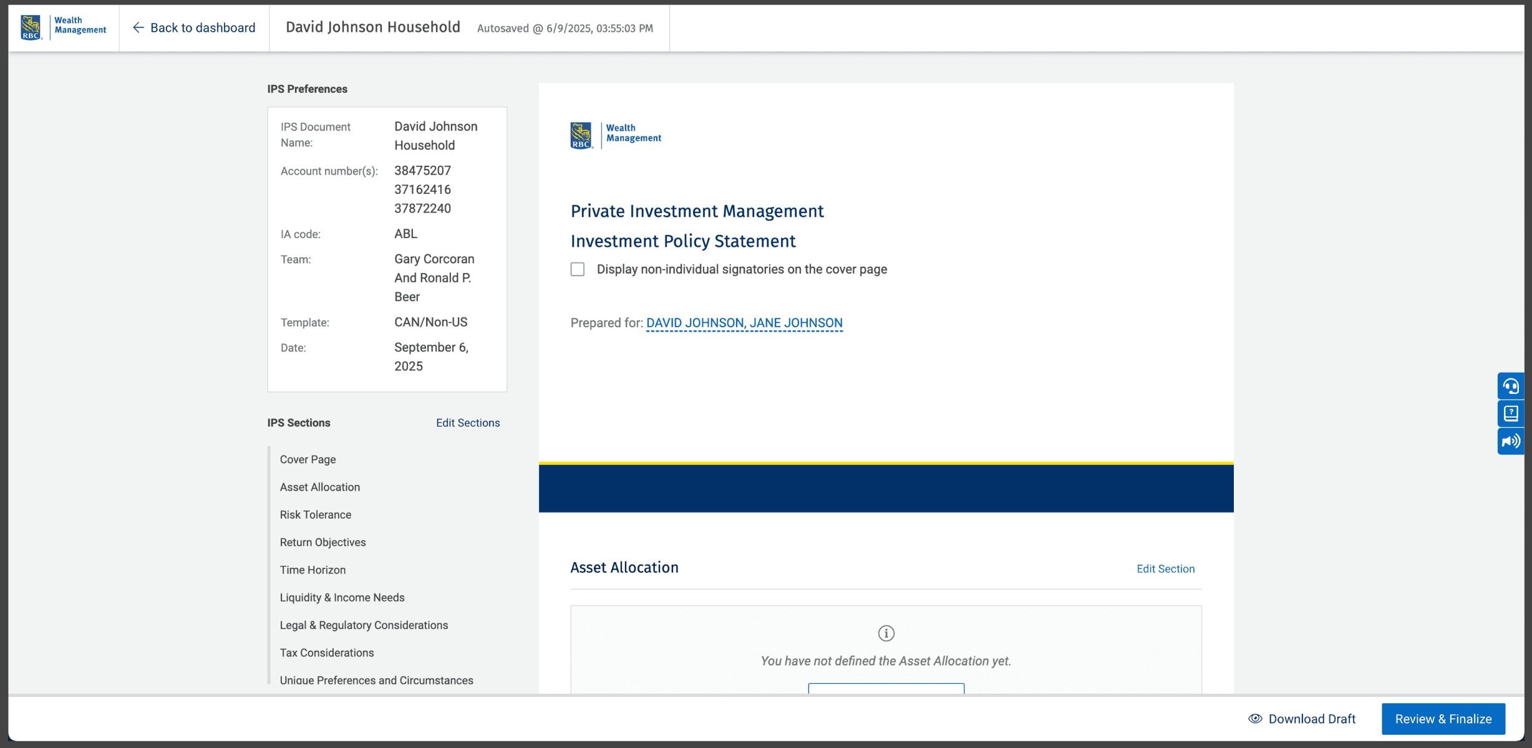
Task: Click Edit Sections link
Action: click(x=467, y=423)
